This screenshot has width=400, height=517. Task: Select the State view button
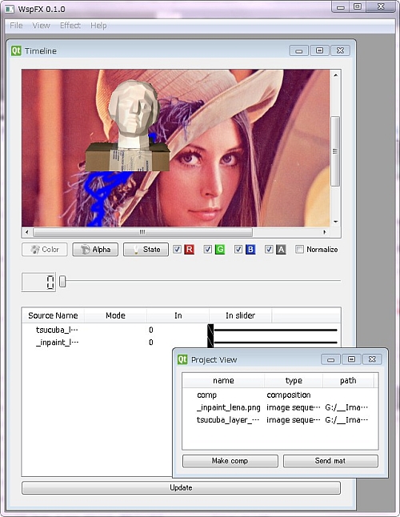[146, 250]
